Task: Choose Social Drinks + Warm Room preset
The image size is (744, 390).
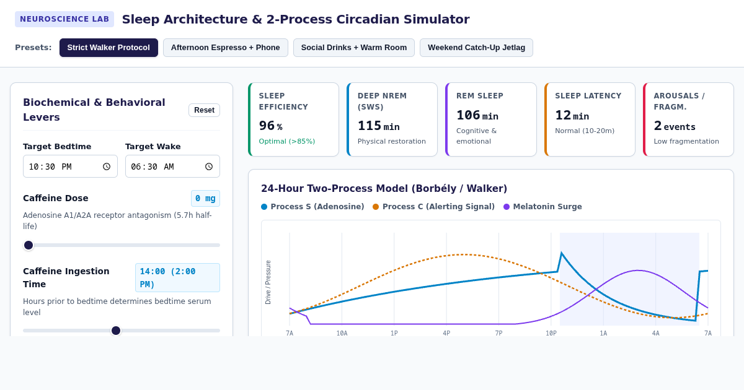Action: [354, 48]
